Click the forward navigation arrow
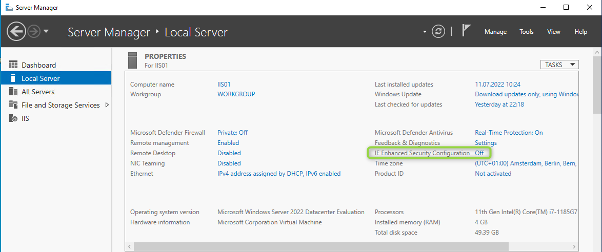This screenshot has width=602, height=252. (34, 32)
